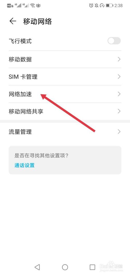
Task: Tap the 通话设置 link
Action: [x=24, y=165]
